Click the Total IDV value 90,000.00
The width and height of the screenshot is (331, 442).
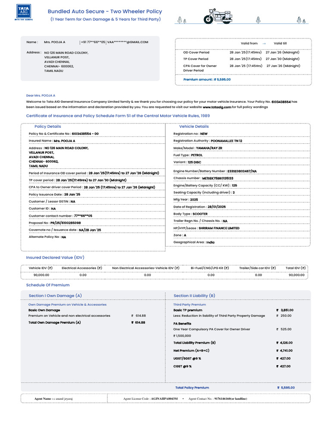[x=297, y=275]
